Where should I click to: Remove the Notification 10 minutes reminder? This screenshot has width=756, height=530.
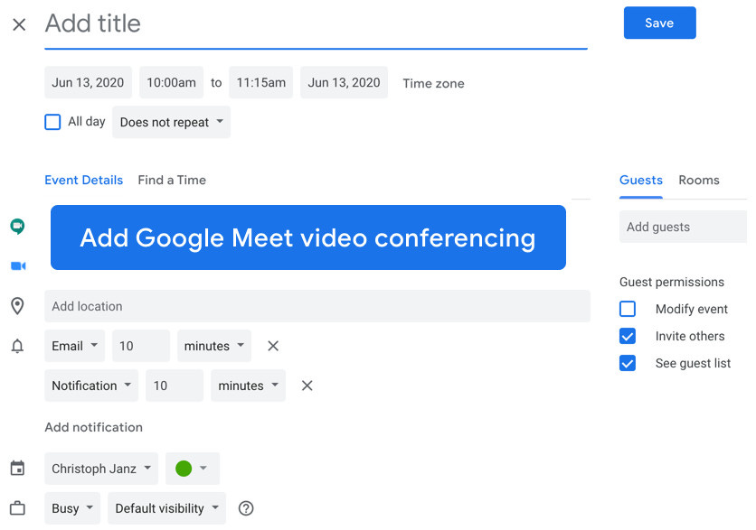pyautogui.click(x=307, y=386)
